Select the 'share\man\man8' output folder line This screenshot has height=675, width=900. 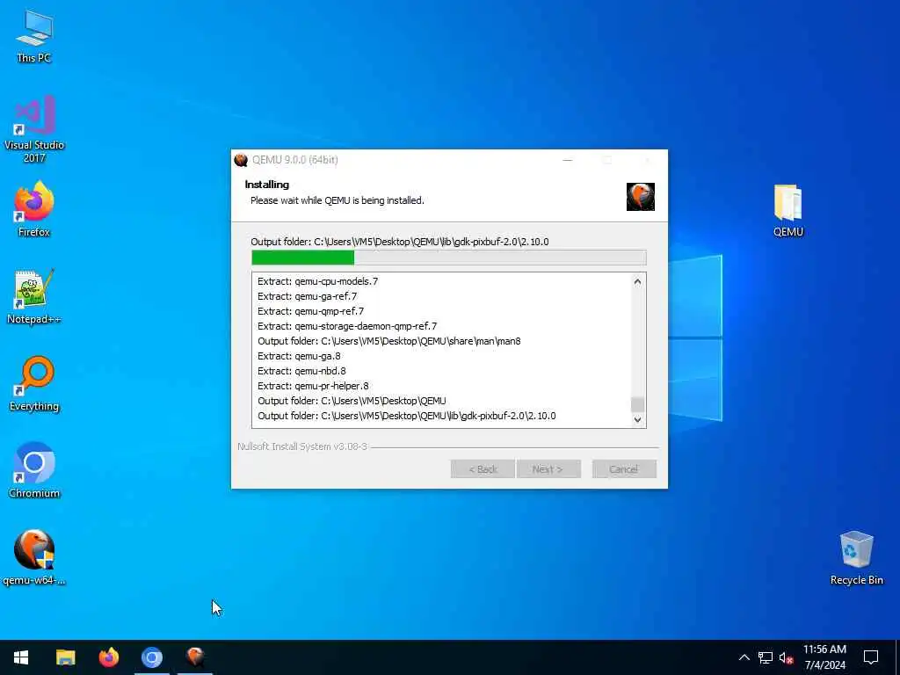point(389,341)
